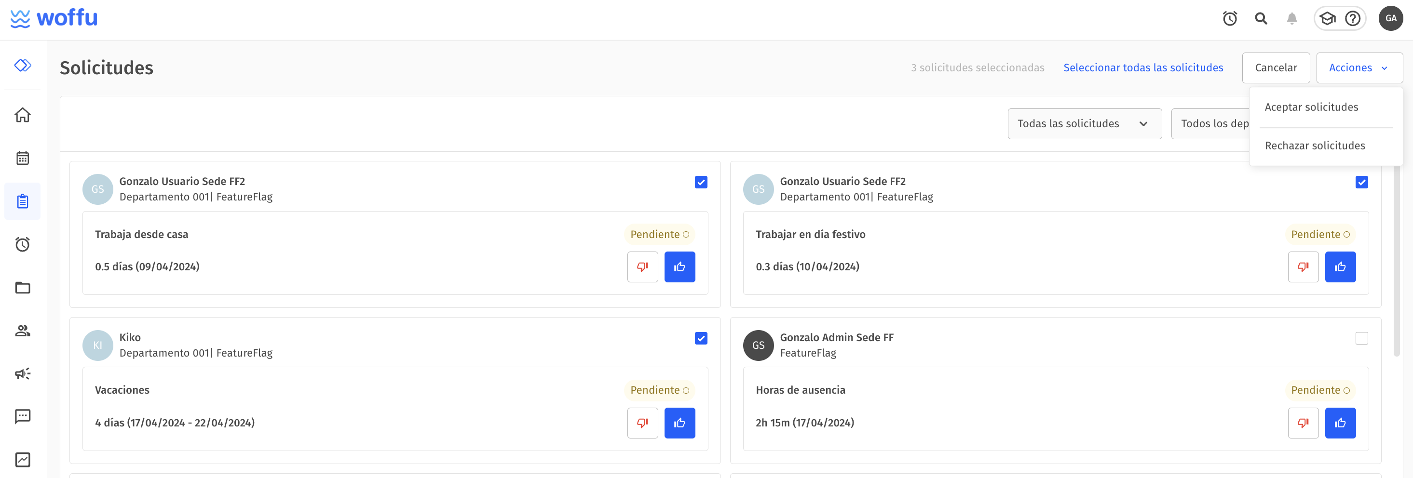Viewport: 1413px width, 478px height.
Task: Open the requests clipboard sidebar icon
Action: coord(23,201)
